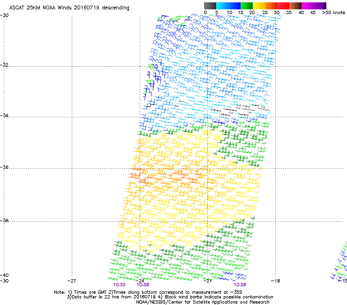Screen dimensions: 347x305
Task: Click the legend label "20"
Action: tap(252, 13)
